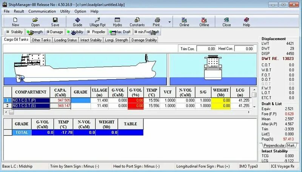Click the horizontal scrollbar left arrow
Viewport: 302px width, 172px height.
tap(6, 112)
